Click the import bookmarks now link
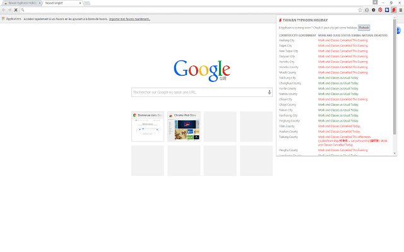The width and height of the screenshot is (404, 252). [x=129, y=19]
